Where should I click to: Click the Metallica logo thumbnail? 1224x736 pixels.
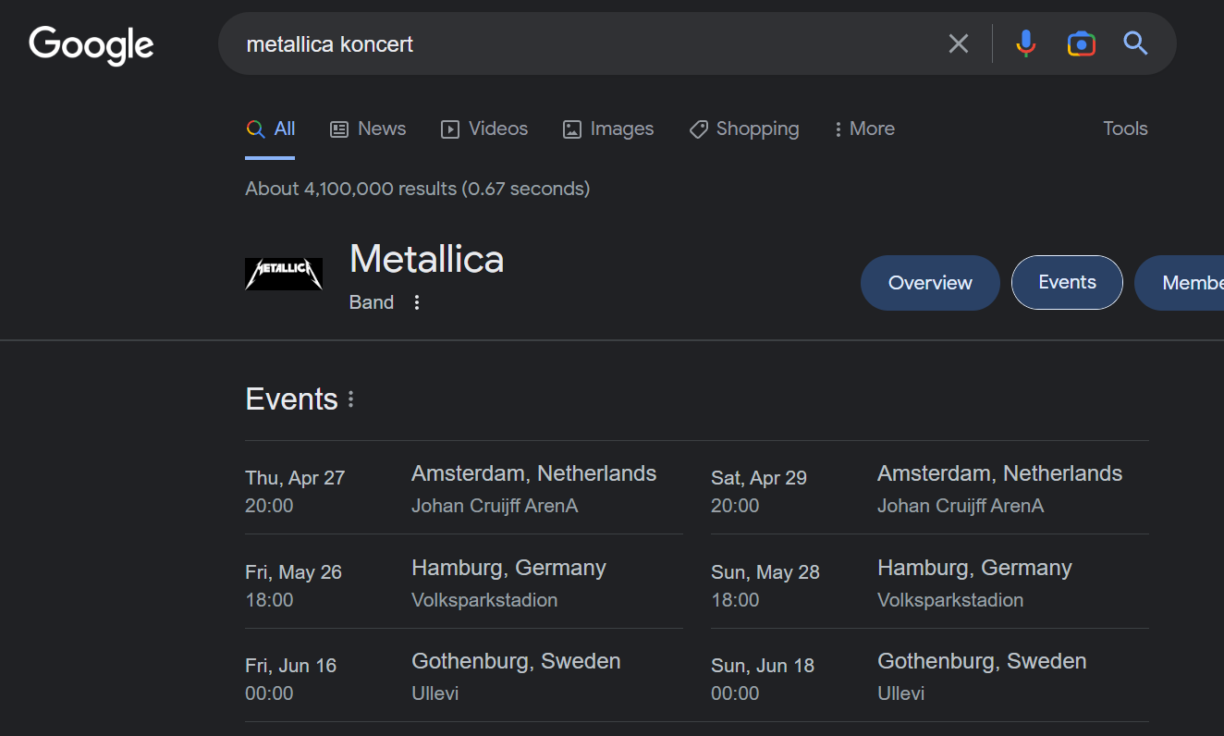coord(284,275)
